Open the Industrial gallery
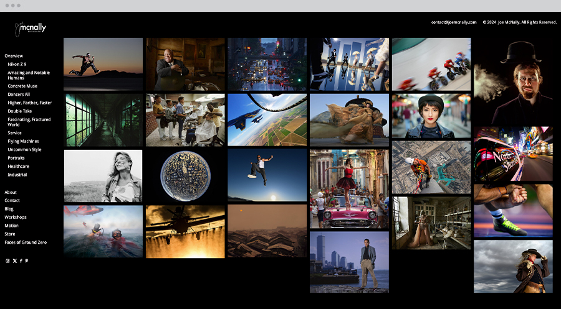 (17, 175)
